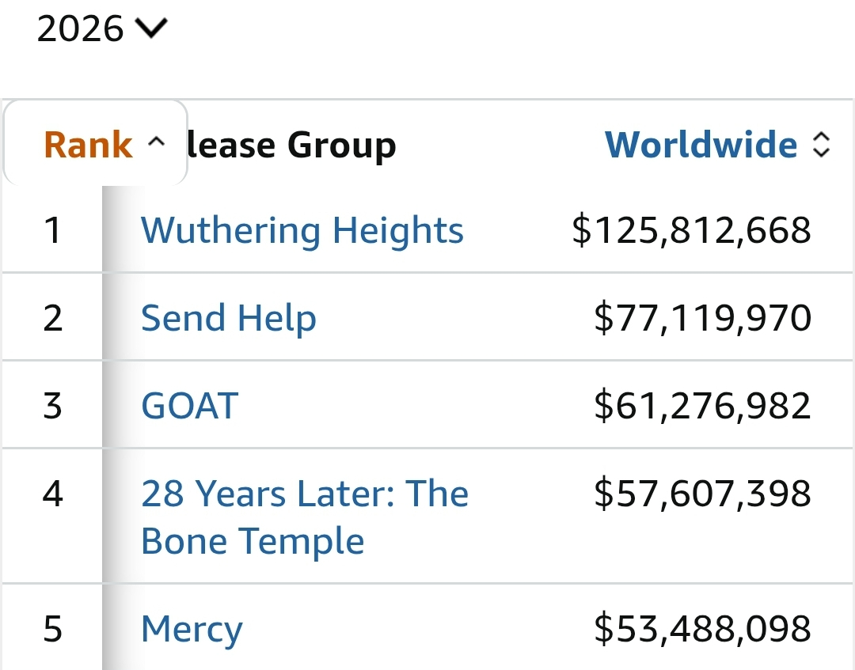Click the ascending caret next to Rank

[x=157, y=143]
